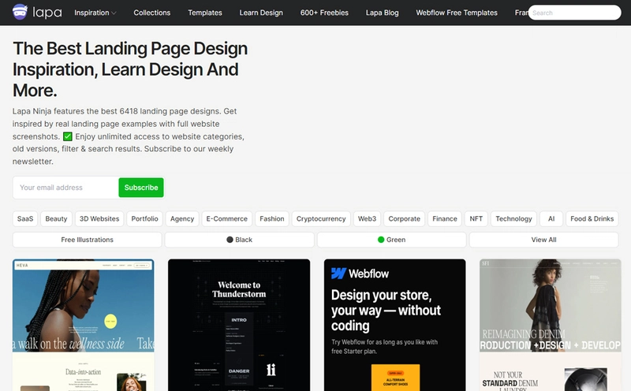Click the Search input field
Viewport: 631px width, 391px height.
(575, 13)
